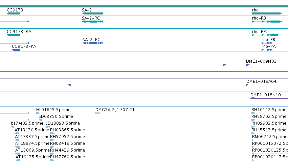288x162 pixels.
Task: Click the AT19135.5prime EST label
Action: [x=33, y=157]
